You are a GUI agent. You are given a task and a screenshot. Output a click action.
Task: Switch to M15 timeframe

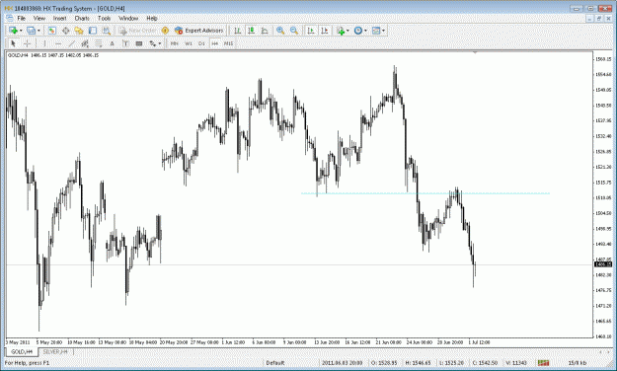229,43
